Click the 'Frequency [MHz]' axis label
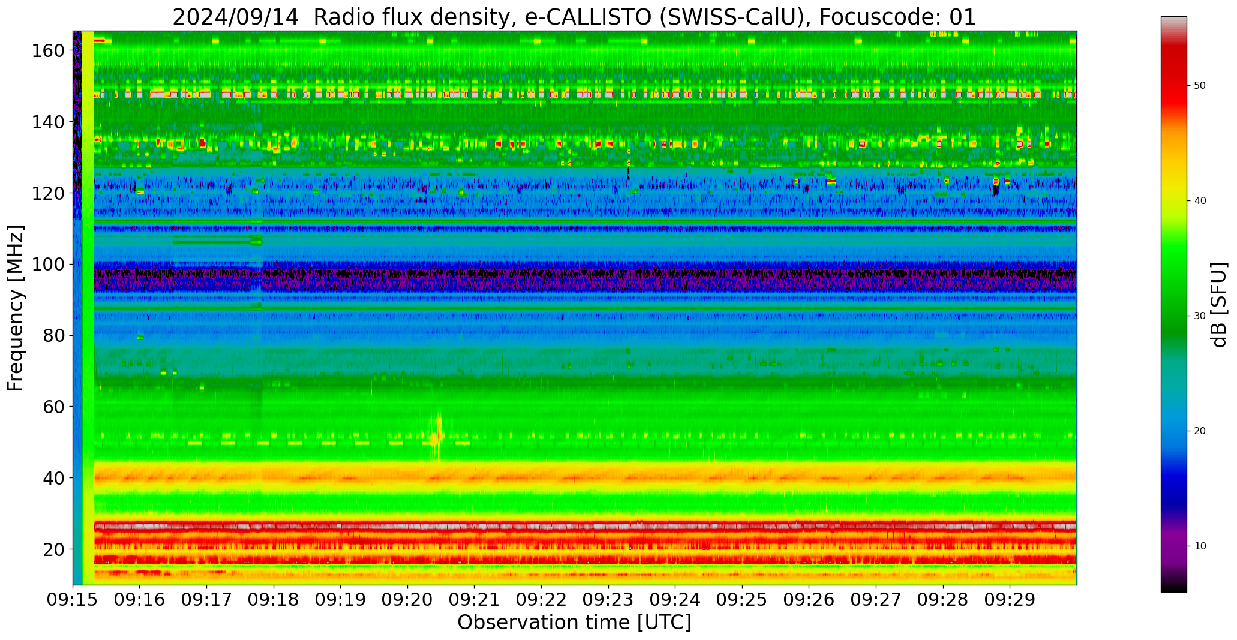The height and width of the screenshot is (640, 1237). [16, 308]
